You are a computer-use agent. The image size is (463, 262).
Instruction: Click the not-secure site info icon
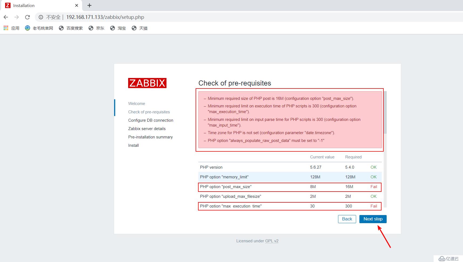coord(41,17)
